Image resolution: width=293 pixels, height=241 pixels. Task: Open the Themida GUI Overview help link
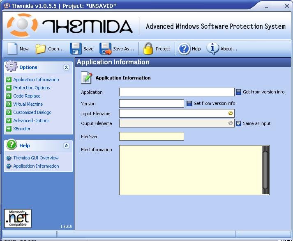point(36,158)
